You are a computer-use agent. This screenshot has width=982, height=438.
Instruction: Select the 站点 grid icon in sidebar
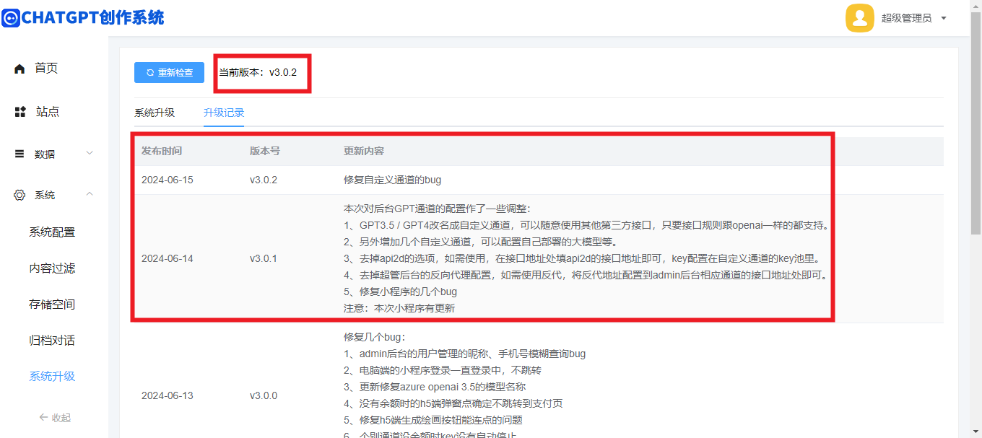tap(20, 112)
